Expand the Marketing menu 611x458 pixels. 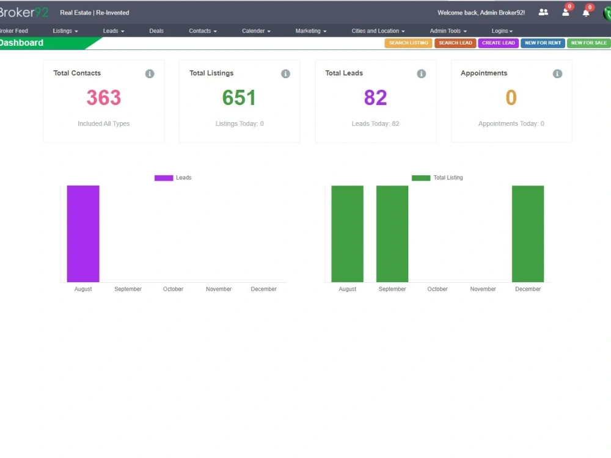coord(311,31)
